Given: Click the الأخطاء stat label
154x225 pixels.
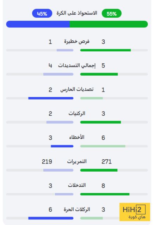Looking at the screenshot, I should [x=77, y=137].
